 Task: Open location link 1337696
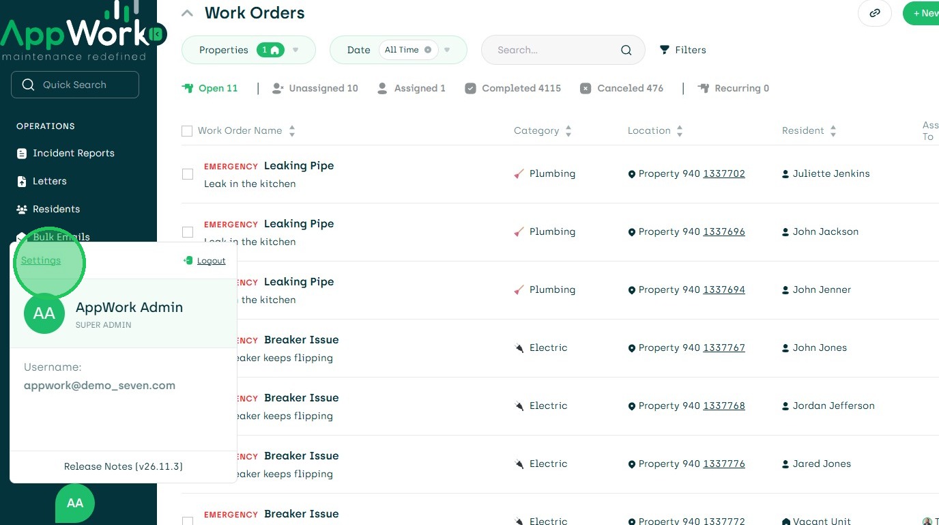[724, 232]
